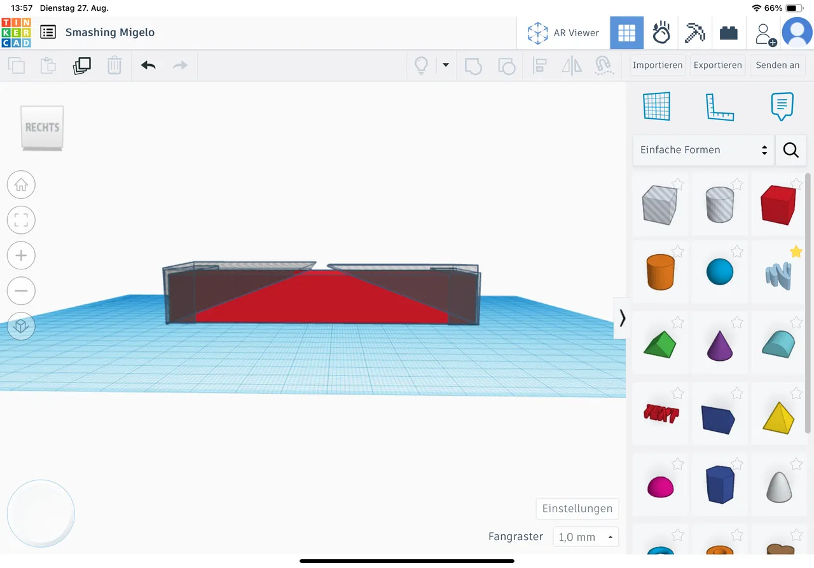Open the user profile avatar

[797, 33]
